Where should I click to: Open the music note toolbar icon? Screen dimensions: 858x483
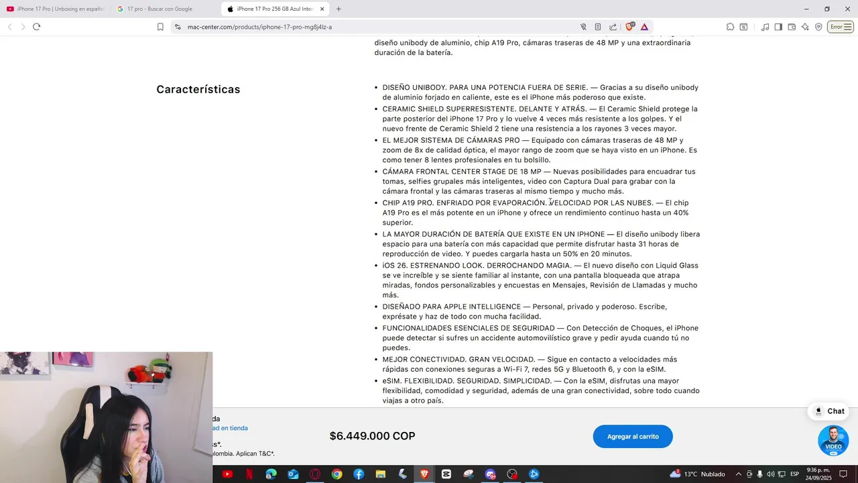click(765, 27)
